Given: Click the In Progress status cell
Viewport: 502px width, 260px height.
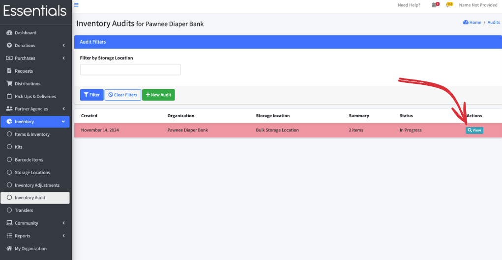Looking at the screenshot, I should click(411, 130).
